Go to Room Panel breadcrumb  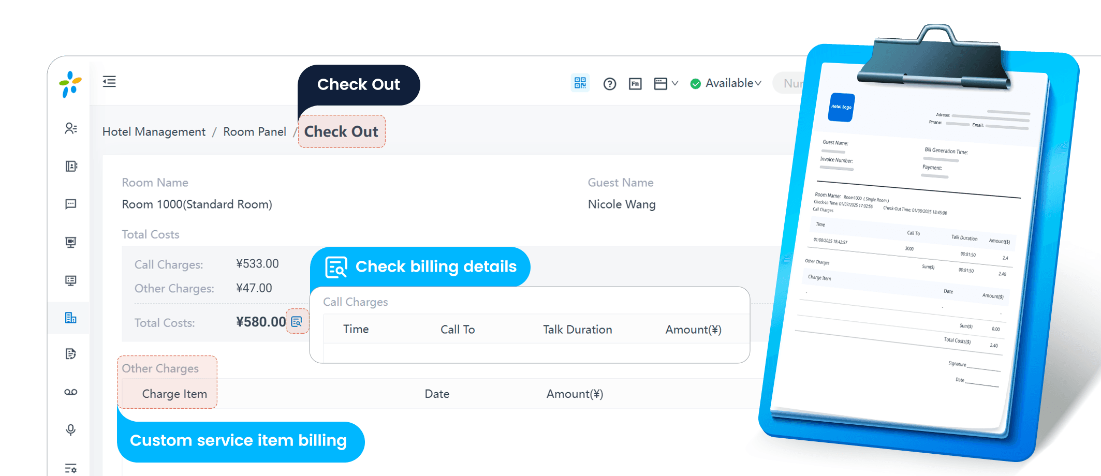click(x=255, y=132)
